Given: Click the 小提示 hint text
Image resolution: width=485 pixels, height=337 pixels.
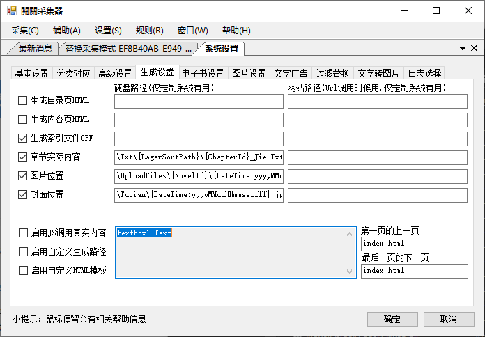Looking at the screenshot, I should [x=79, y=319].
